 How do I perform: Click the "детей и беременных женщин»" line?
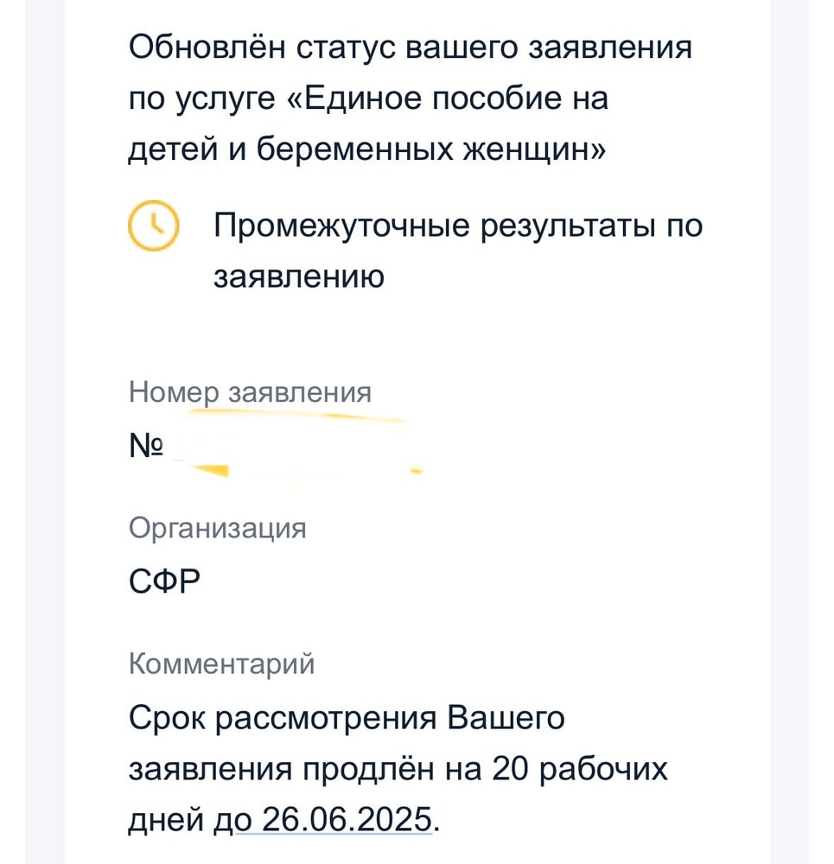pos(366,149)
